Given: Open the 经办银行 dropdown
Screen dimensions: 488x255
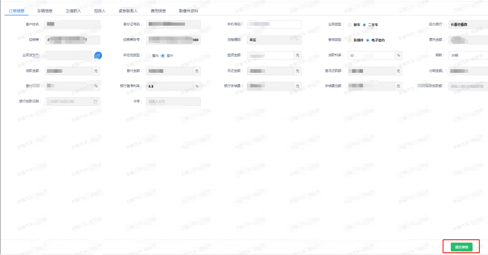Looking at the screenshot, I should pyautogui.click(x=468, y=25).
